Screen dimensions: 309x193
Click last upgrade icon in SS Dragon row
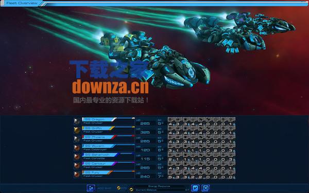(x=232, y=119)
